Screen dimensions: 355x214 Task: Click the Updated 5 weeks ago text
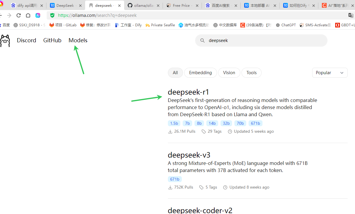[x=254, y=132]
